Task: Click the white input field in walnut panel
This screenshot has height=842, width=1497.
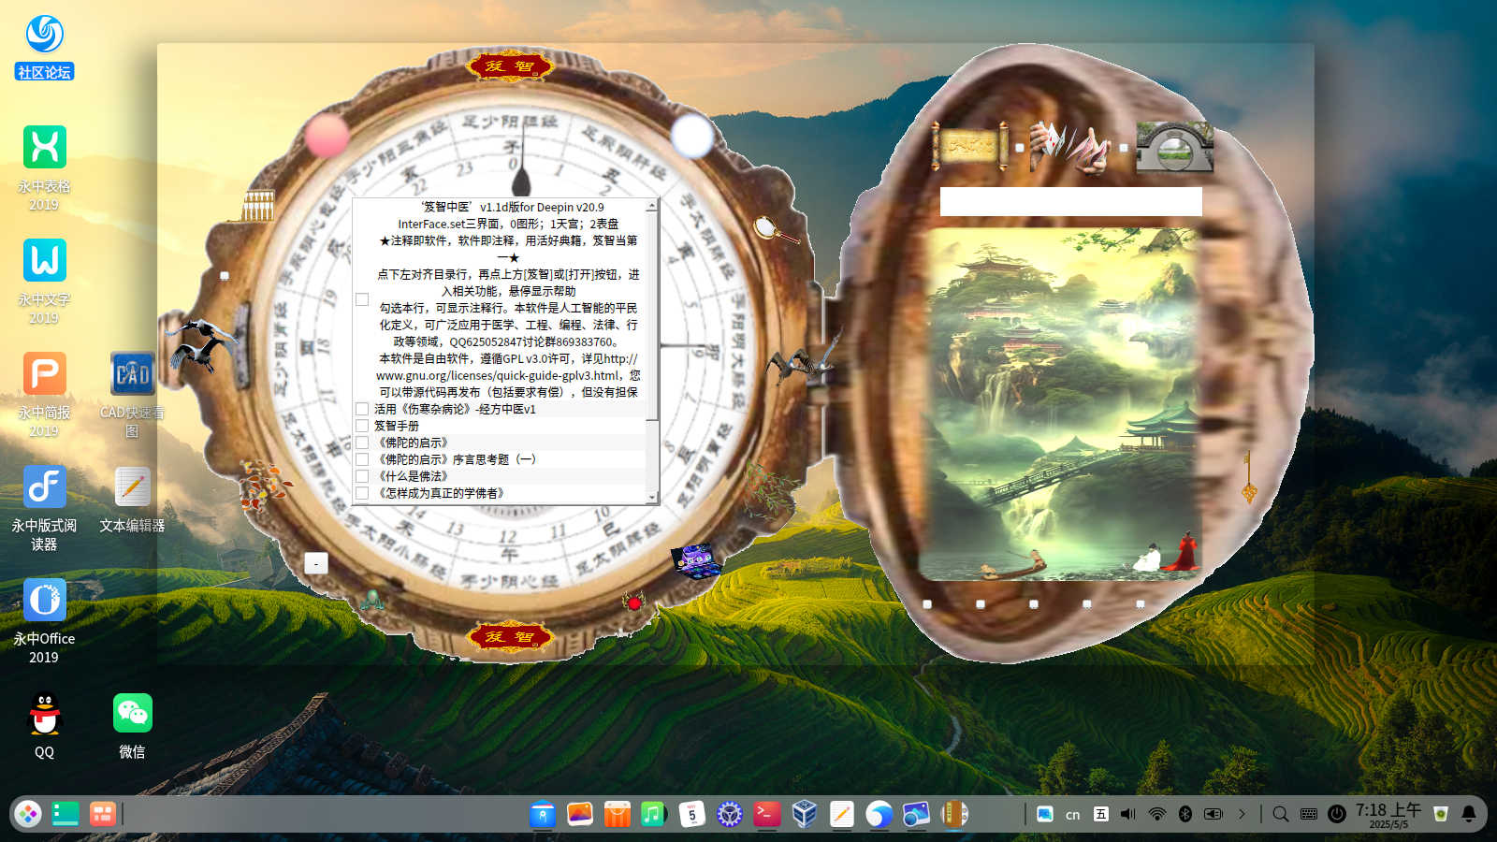Action: (x=1071, y=201)
